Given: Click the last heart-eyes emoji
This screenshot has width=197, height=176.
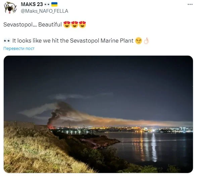Looking at the screenshot, I should pyautogui.click(x=83, y=24).
